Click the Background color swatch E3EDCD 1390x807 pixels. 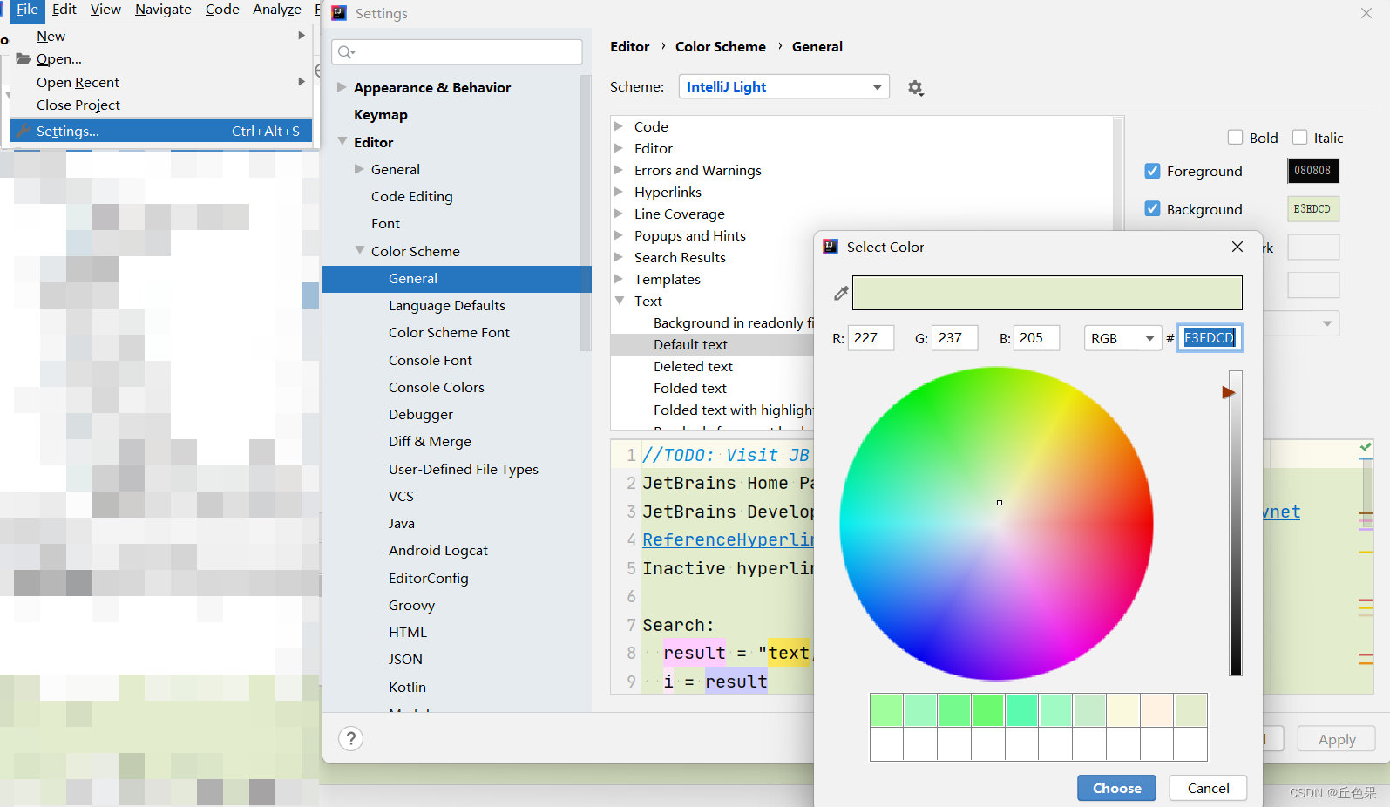pos(1312,209)
